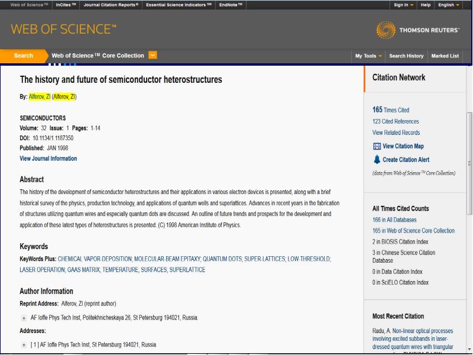Viewport: 473px width, 355px height.
Task: Open View Journal Information link
Action: click(x=48, y=159)
